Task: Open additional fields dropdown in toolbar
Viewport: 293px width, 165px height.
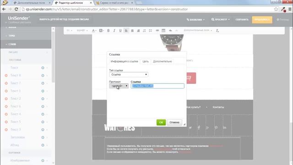Action: coord(198,31)
